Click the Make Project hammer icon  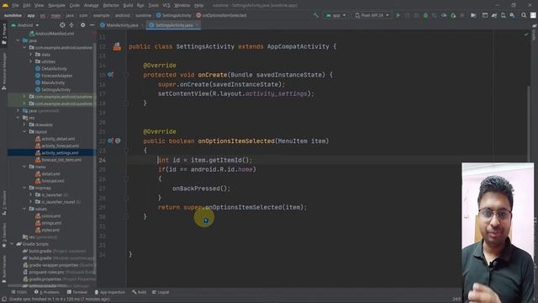click(x=316, y=15)
